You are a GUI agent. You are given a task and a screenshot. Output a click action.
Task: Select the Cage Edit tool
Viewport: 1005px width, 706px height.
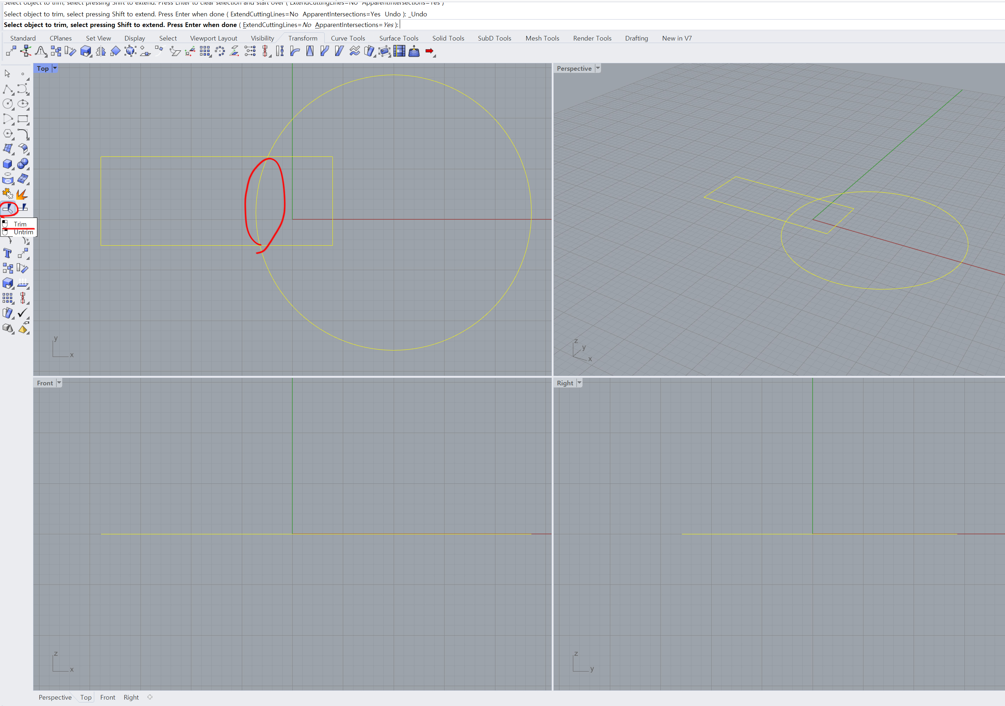pyautogui.click(x=384, y=51)
